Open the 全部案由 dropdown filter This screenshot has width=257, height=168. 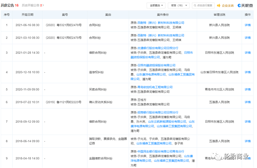[156, 5]
